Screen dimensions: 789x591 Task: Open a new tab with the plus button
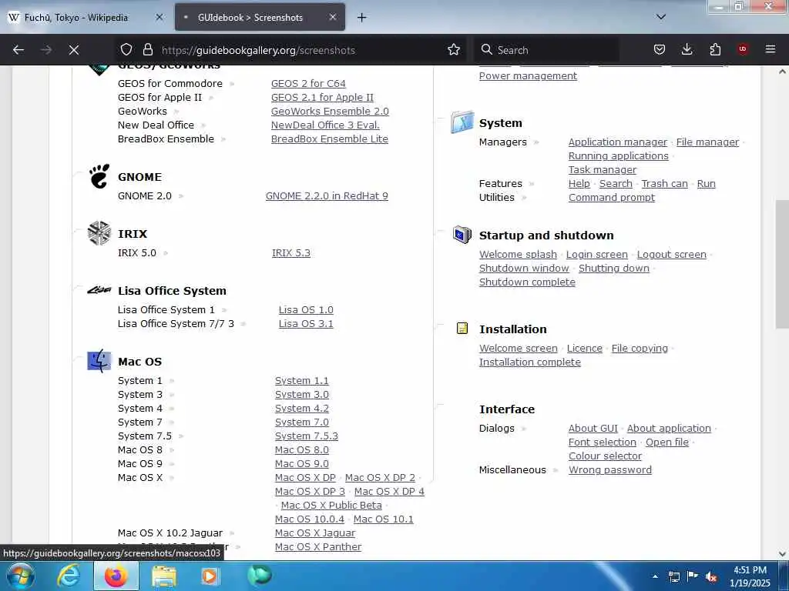coord(361,18)
